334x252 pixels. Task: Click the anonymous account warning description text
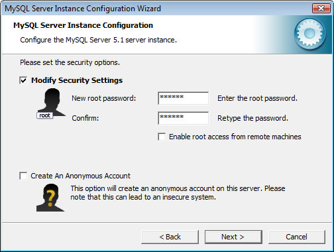(x=178, y=193)
